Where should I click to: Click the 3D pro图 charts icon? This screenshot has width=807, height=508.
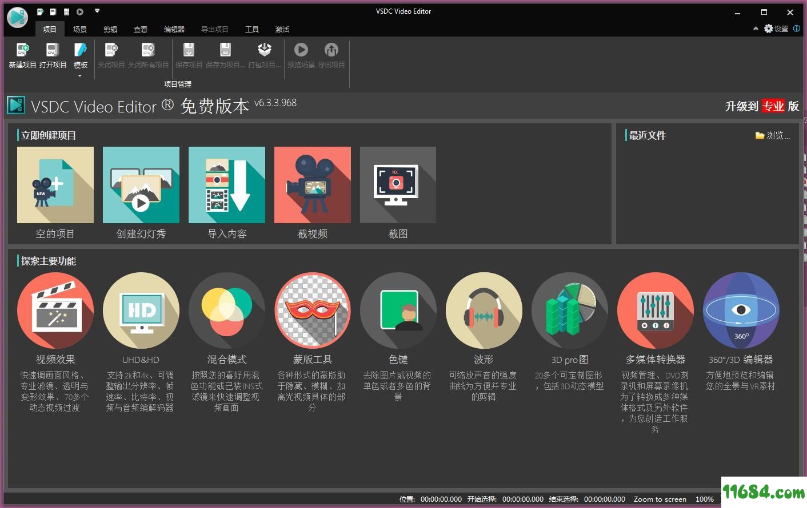(570, 311)
